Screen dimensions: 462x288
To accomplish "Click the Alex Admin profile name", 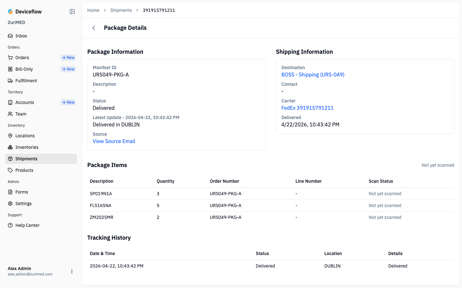I will [19, 268].
